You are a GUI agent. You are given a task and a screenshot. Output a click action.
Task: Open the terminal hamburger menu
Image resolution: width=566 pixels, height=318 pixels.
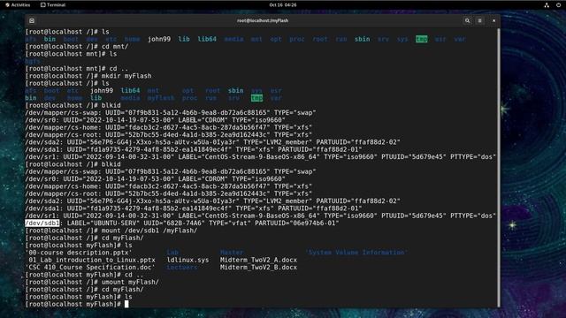479,21
